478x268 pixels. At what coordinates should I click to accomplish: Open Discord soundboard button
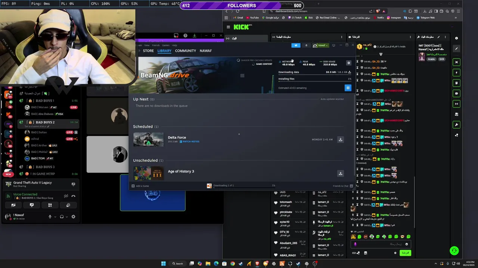(68, 205)
